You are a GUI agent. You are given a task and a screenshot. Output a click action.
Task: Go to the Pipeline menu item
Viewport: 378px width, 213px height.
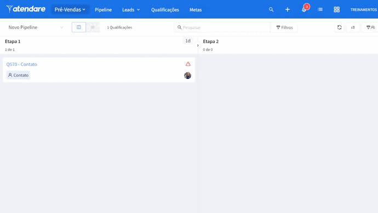tap(103, 10)
